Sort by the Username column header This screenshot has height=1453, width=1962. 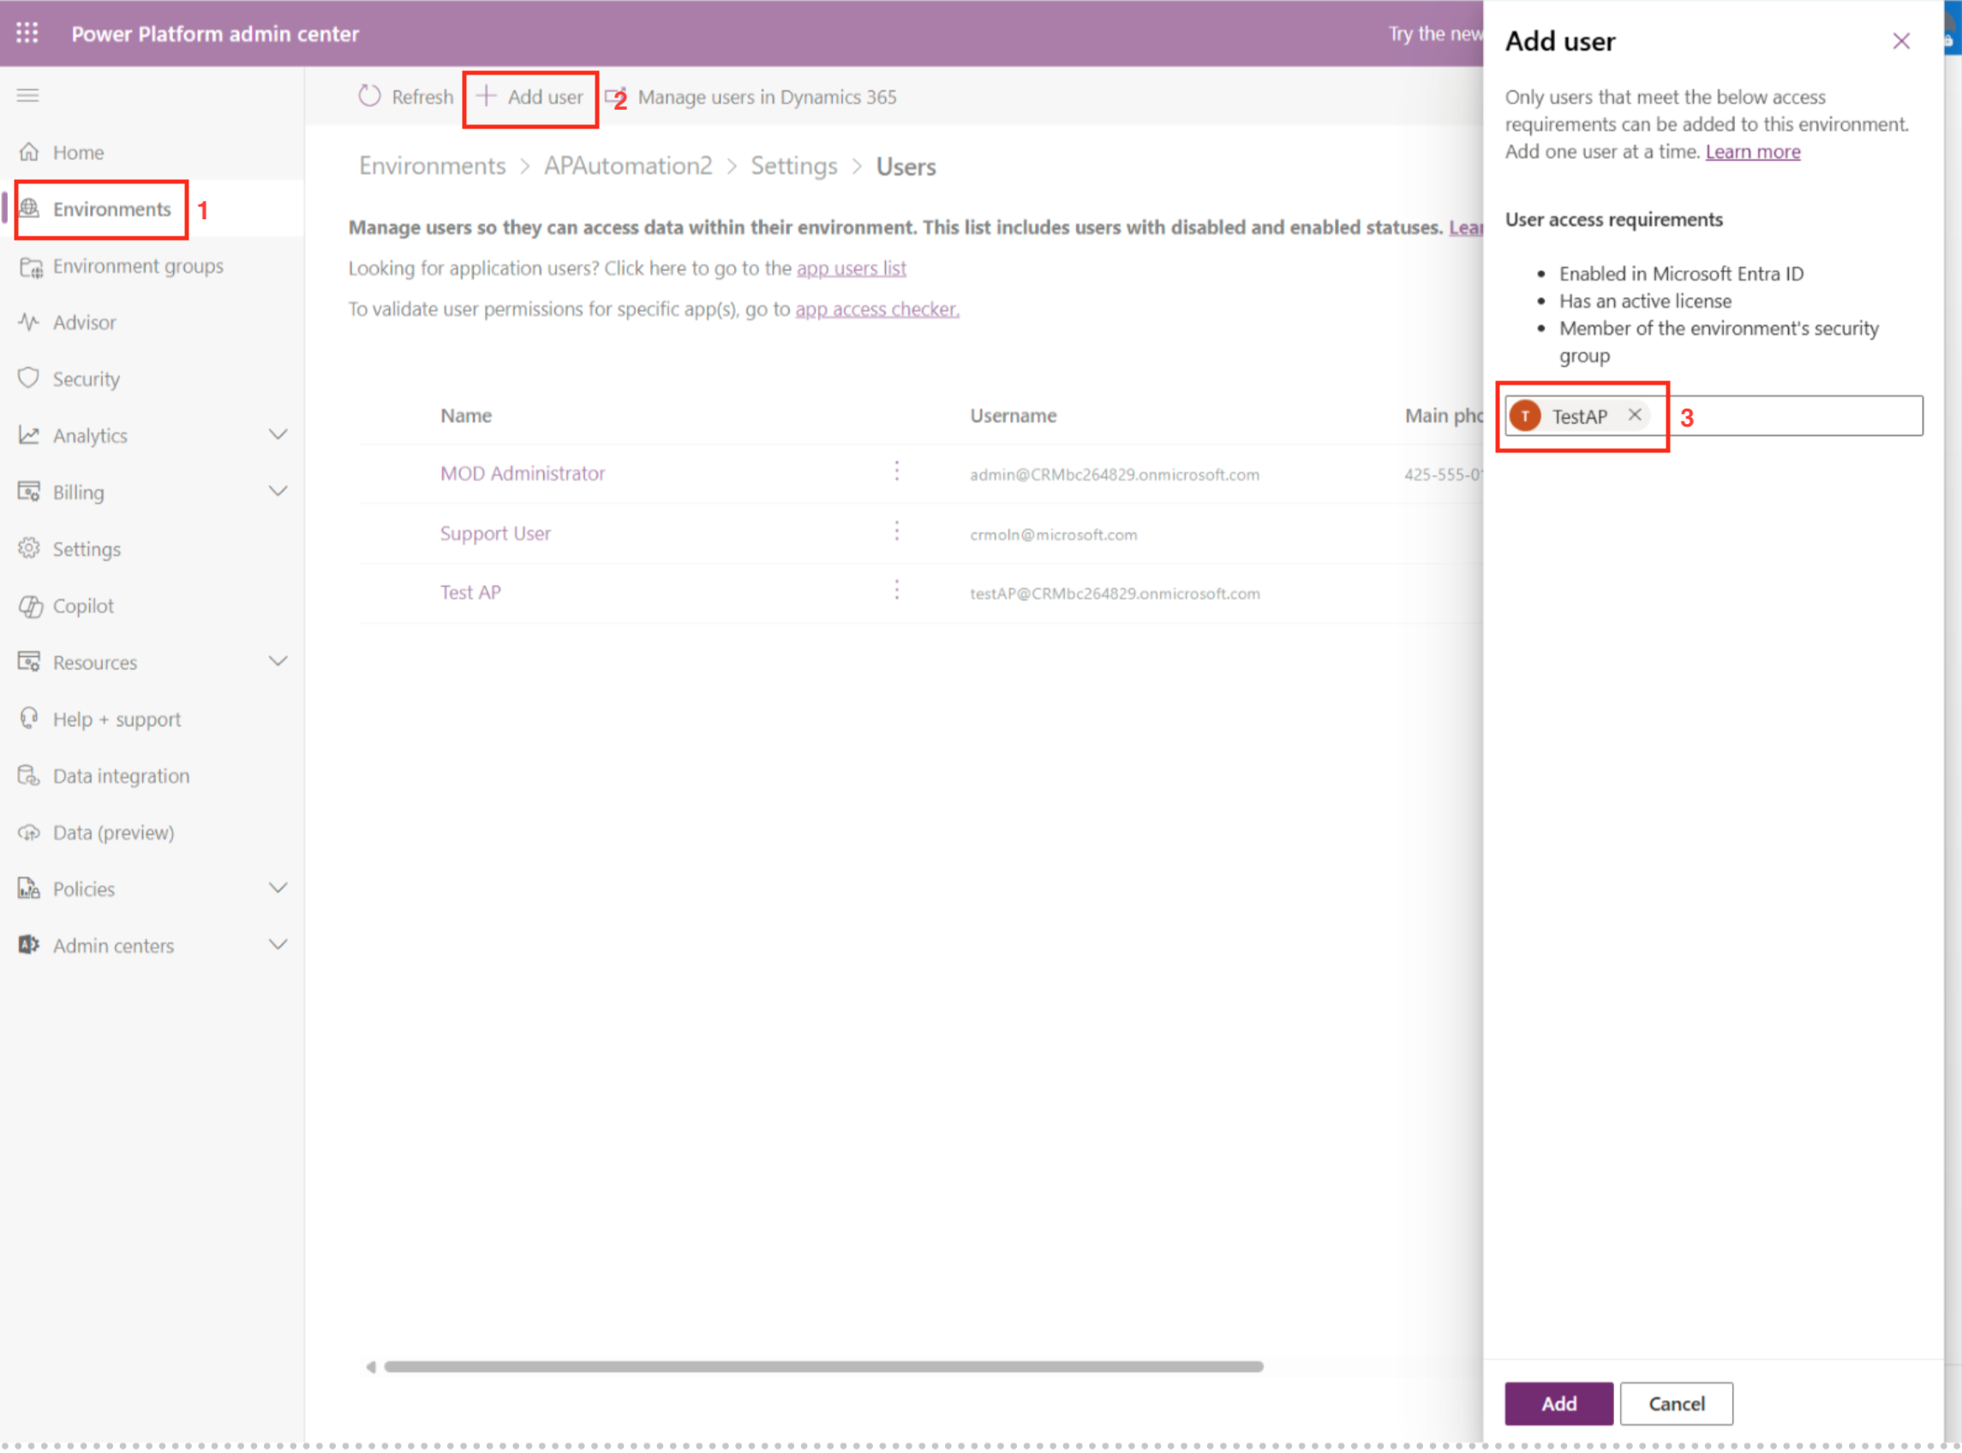point(1013,416)
